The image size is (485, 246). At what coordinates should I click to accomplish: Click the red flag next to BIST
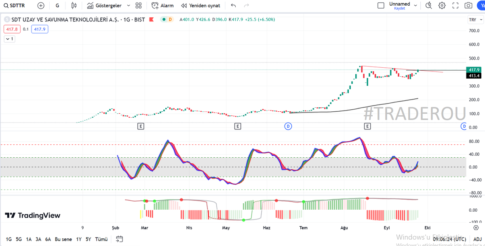[152, 19]
